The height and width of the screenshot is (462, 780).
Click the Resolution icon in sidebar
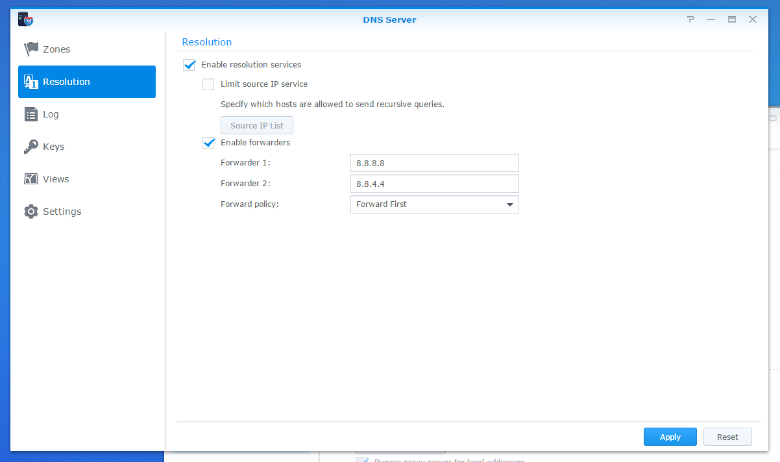[31, 82]
